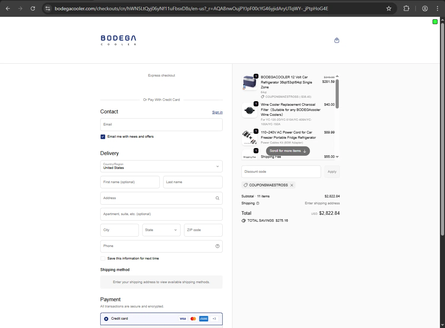Viewport: 445px width, 328px height.
Task: Click the Apply discount button
Action: pos(332,172)
